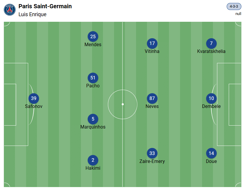Click the null text below formation
Image resolution: width=244 pixels, height=190 pixels.
coord(238,14)
